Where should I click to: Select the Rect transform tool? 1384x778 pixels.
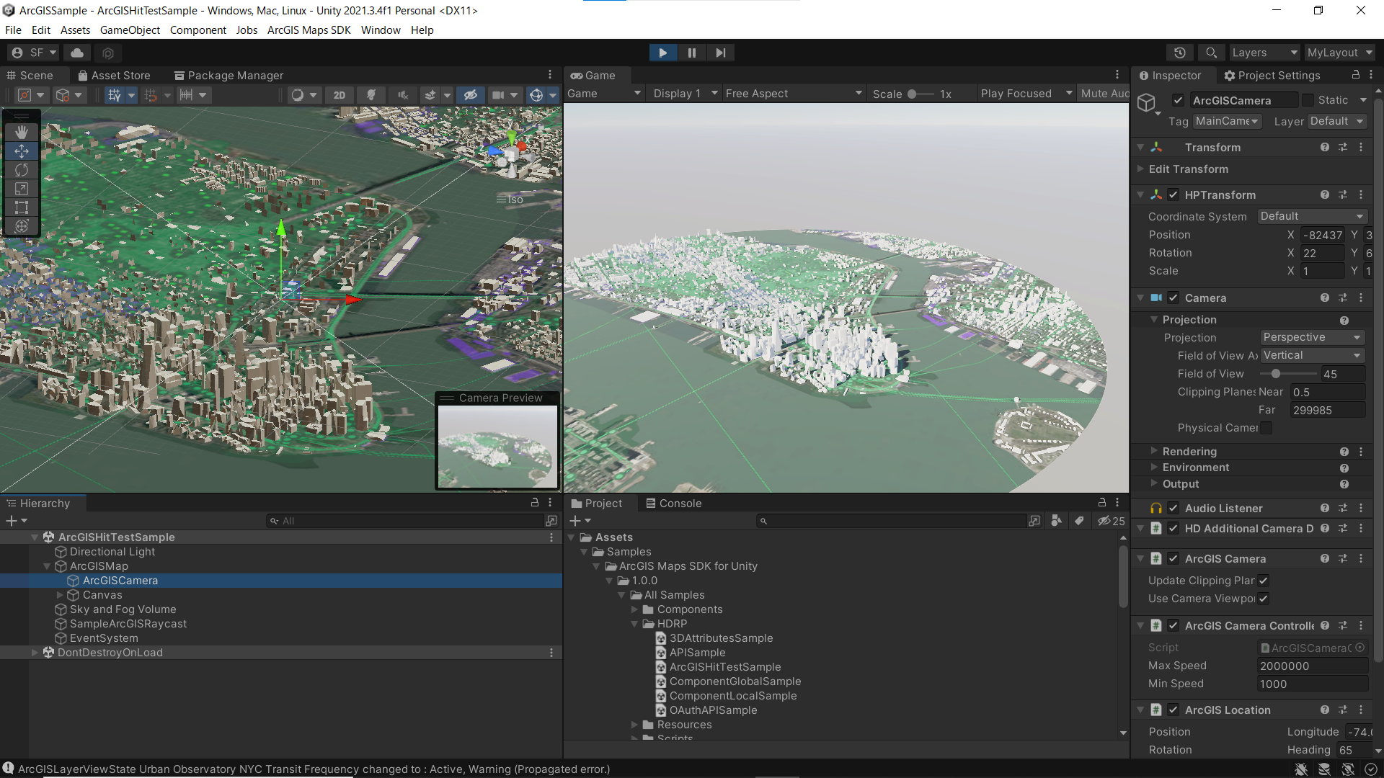[x=22, y=207]
